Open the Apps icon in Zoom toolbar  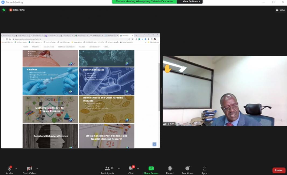pyautogui.click(x=204, y=169)
